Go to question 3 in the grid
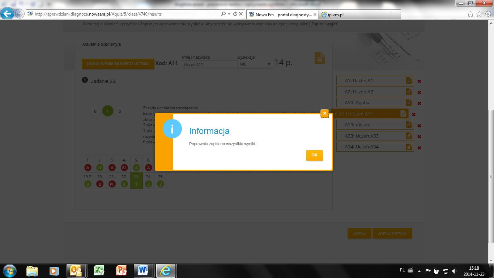This screenshot has height=278, width=494. (x=112, y=164)
